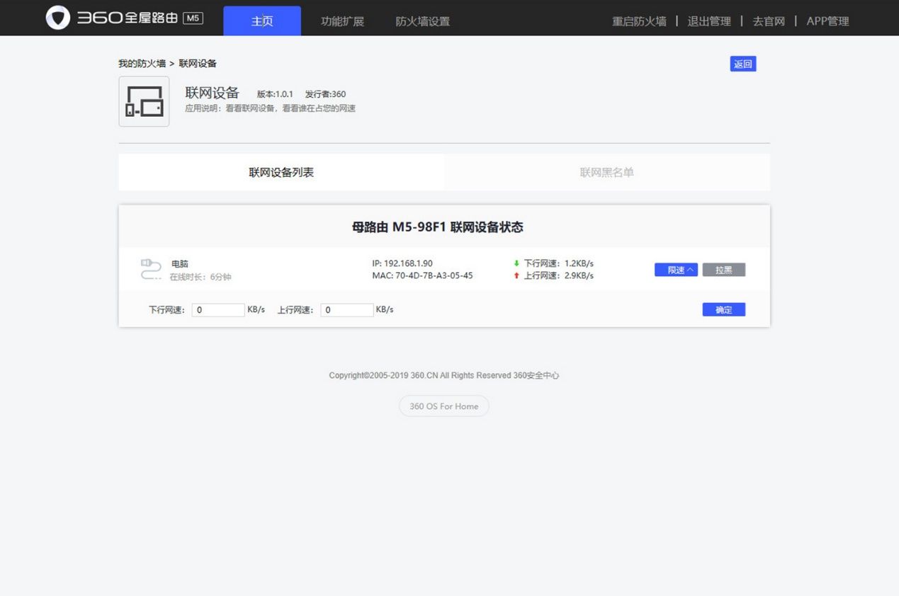Switch to 联网设备列表 tab
The width and height of the screenshot is (899, 596).
(x=281, y=172)
